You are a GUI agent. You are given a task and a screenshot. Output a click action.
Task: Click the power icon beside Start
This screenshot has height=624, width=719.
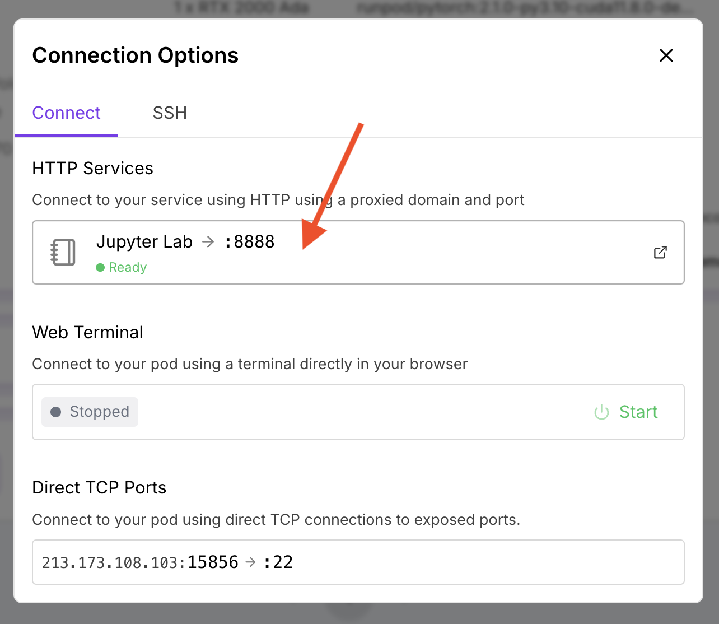[x=601, y=412]
